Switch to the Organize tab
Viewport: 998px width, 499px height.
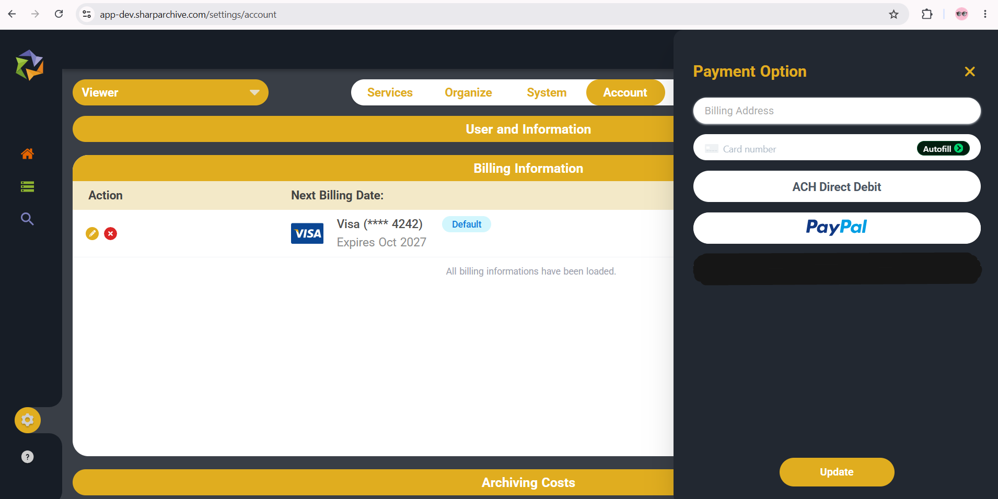point(468,92)
